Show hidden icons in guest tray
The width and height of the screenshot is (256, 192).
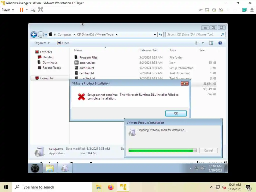coord(190,168)
